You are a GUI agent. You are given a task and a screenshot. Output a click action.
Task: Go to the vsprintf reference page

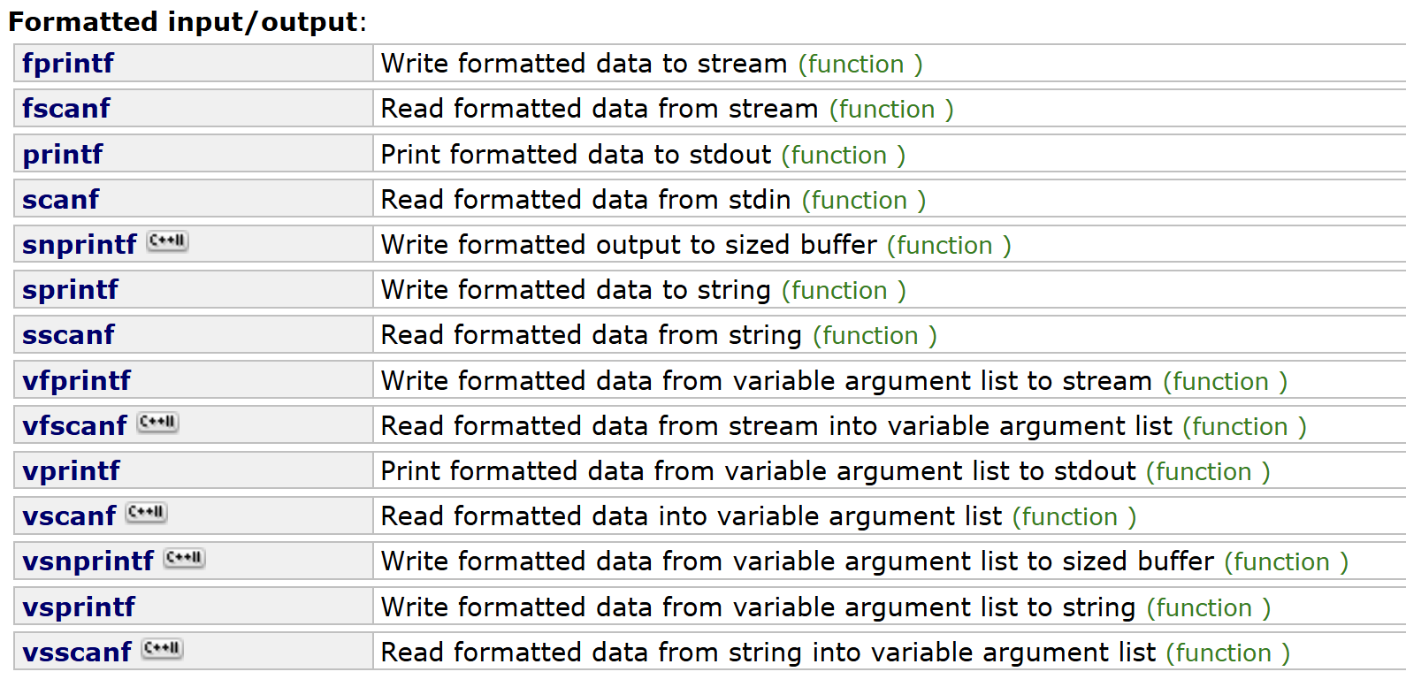pos(80,607)
